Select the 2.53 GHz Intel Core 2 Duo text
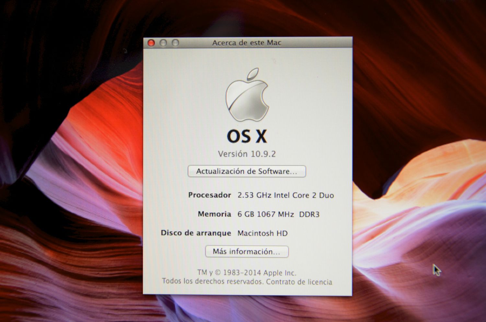486x322 pixels. point(285,195)
